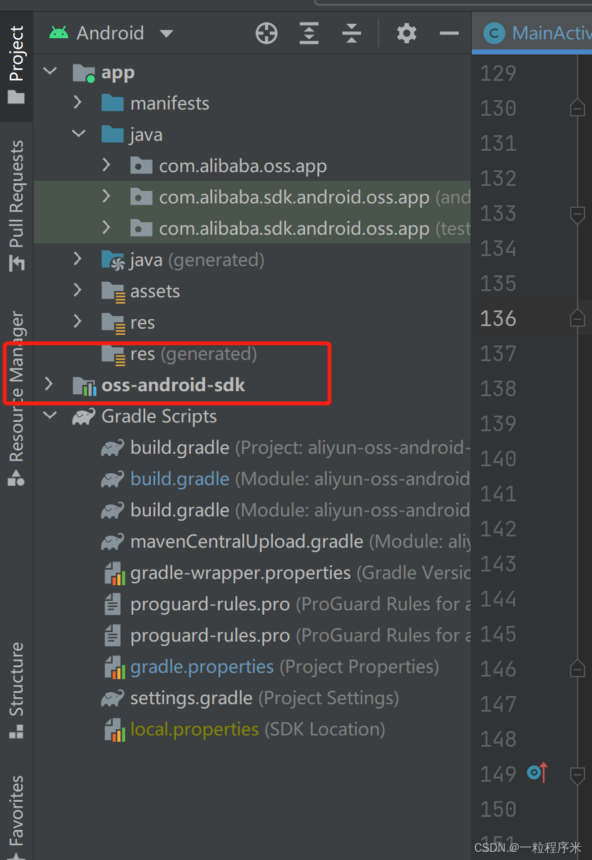Toggle code fold marker at line 149
592x860 pixels.
point(578,775)
